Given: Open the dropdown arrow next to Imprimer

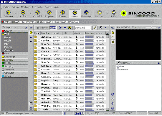Looking at the screenshot, I should tap(107, 14).
